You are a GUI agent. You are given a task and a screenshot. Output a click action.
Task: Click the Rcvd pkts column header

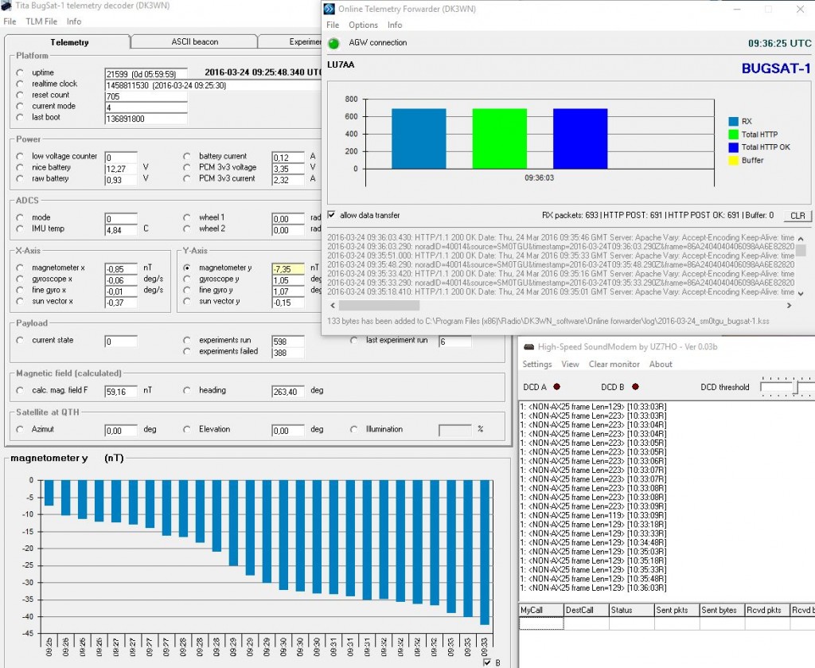point(767,611)
